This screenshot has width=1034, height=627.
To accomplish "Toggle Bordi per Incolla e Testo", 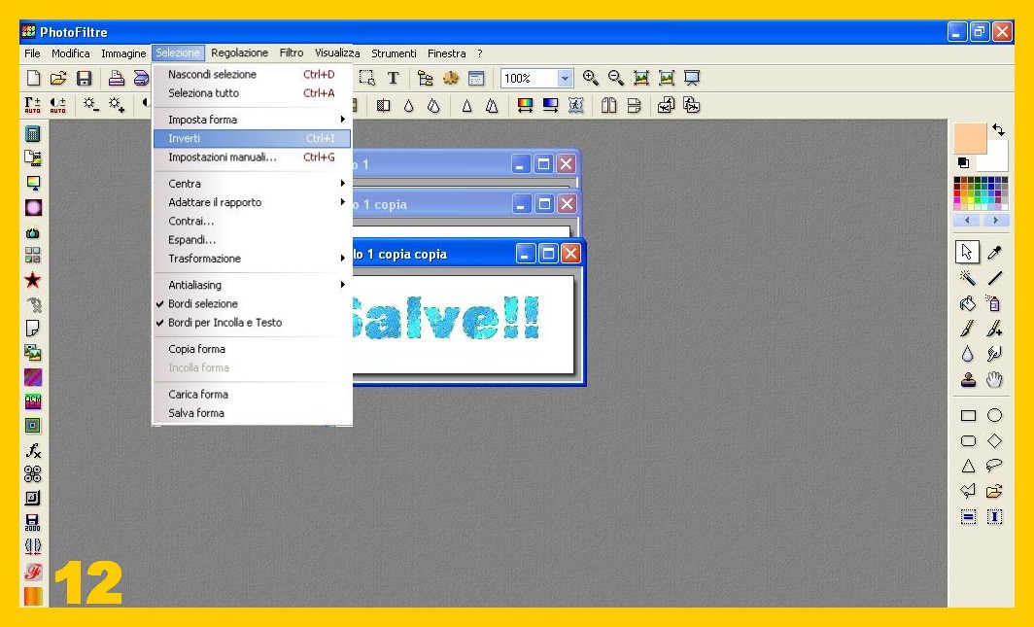I will (x=224, y=323).
